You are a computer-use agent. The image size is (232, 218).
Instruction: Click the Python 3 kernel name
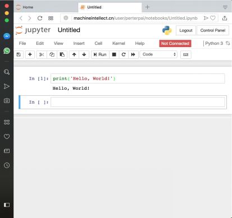click(214, 43)
